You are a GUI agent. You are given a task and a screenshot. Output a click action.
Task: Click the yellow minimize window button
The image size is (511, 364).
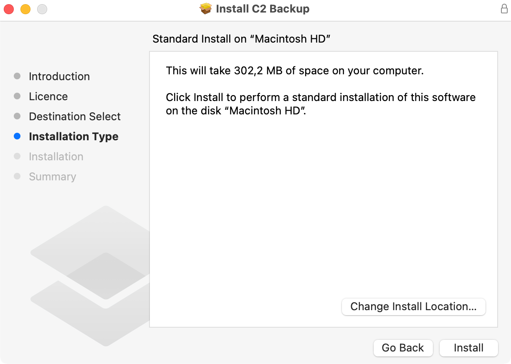25,9
